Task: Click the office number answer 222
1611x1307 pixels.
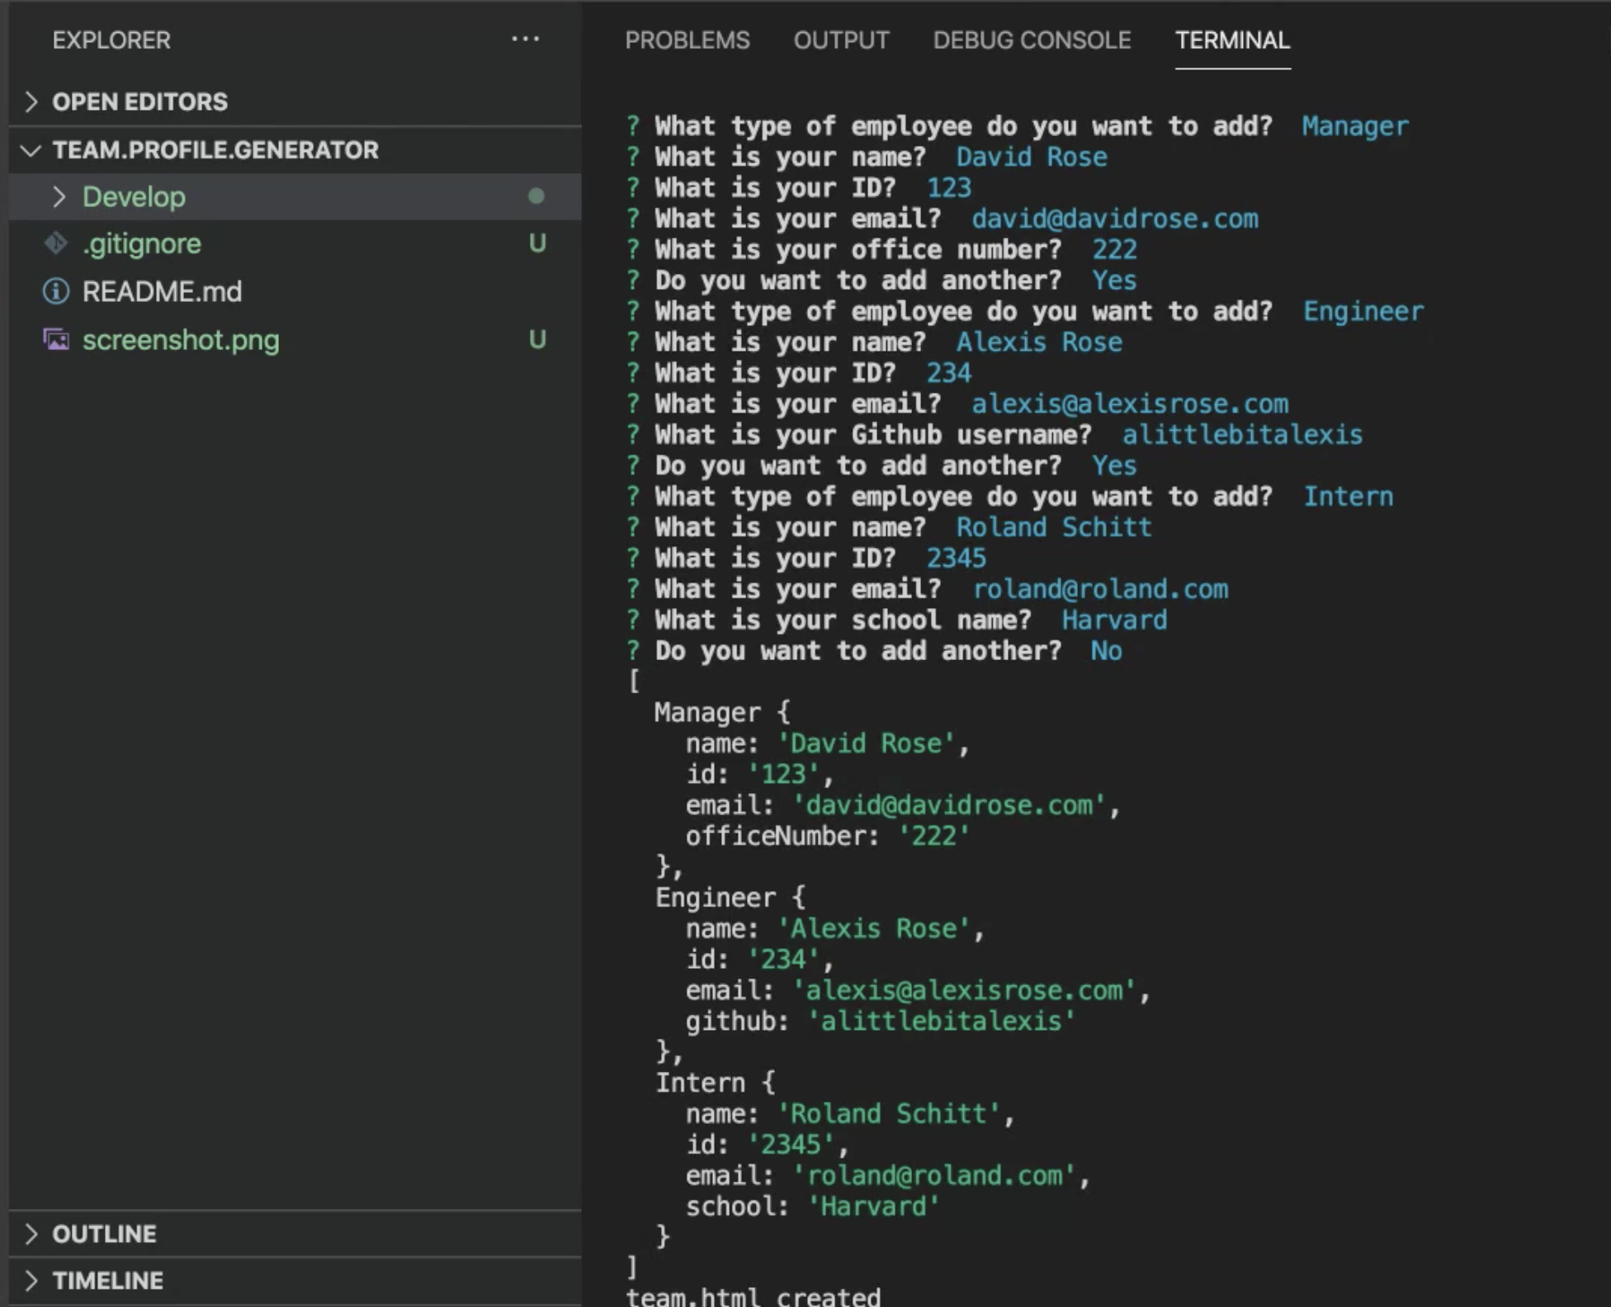Action: [x=1114, y=249]
